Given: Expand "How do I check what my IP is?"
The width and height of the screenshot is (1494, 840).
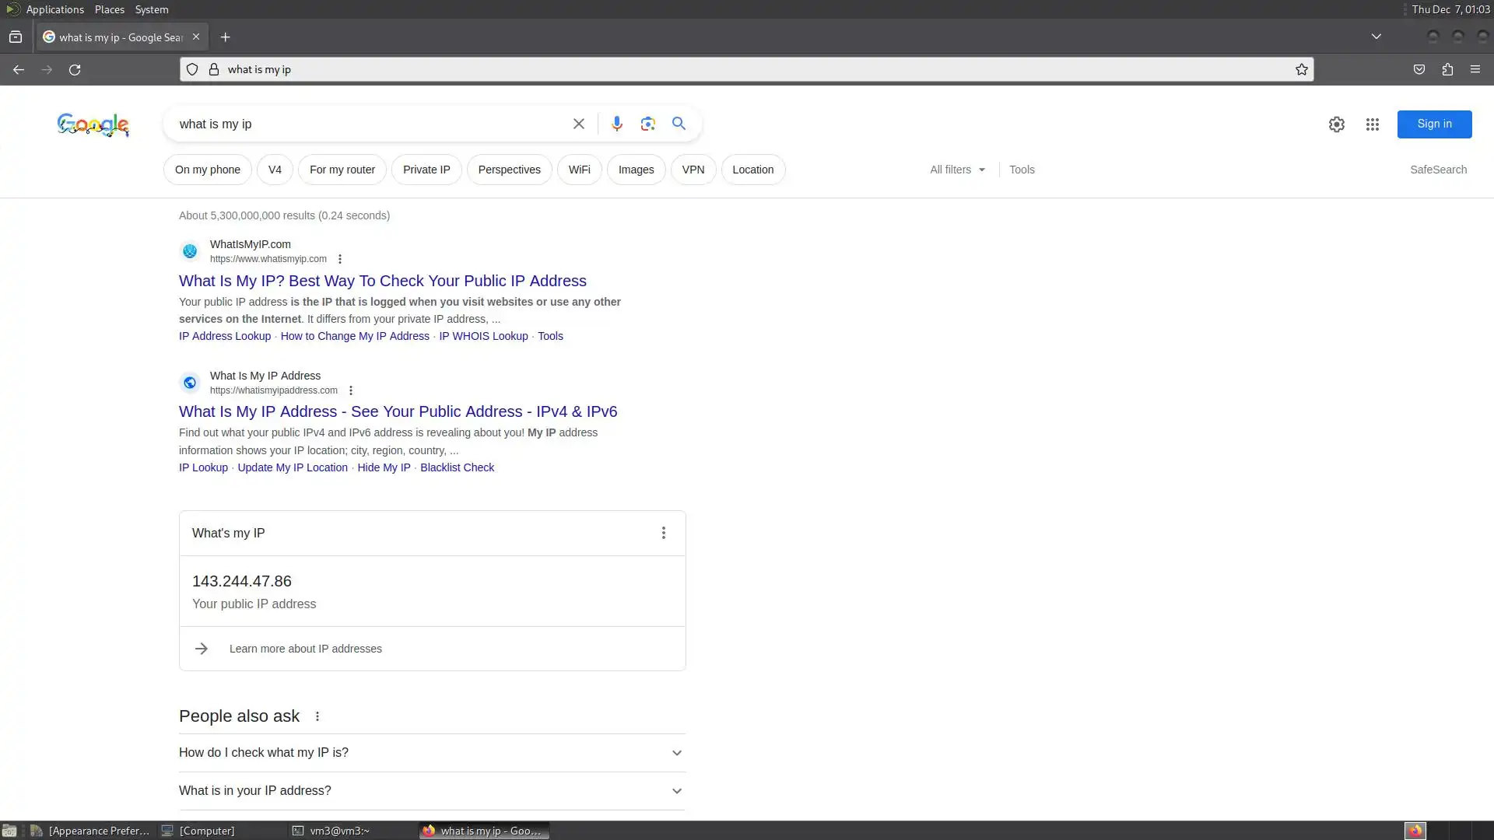Looking at the screenshot, I should click(x=432, y=752).
